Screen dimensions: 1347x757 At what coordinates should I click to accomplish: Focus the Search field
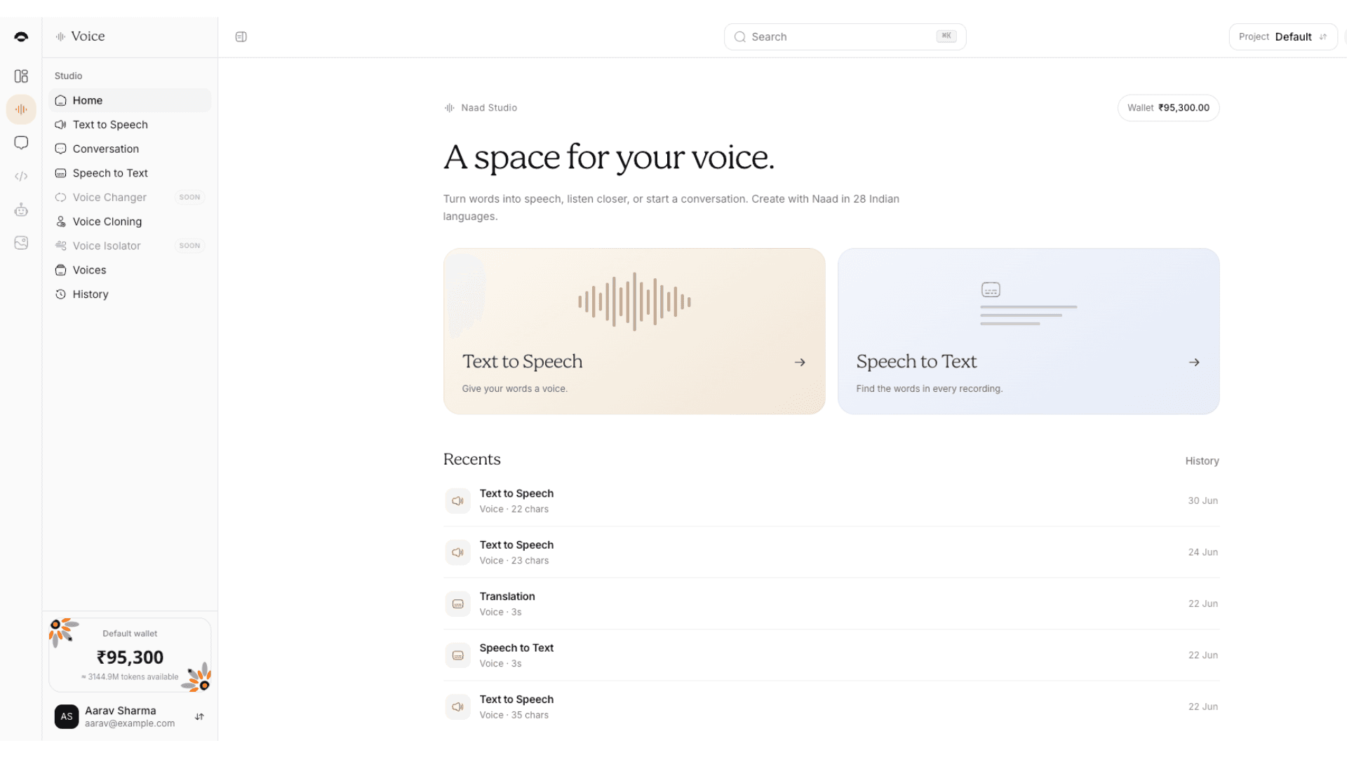click(845, 36)
